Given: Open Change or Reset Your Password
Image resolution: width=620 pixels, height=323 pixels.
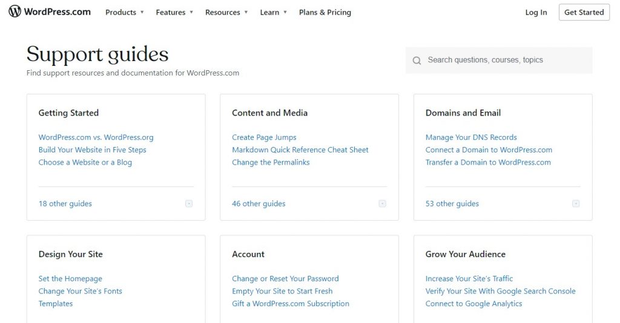Looking at the screenshot, I should [285, 279].
